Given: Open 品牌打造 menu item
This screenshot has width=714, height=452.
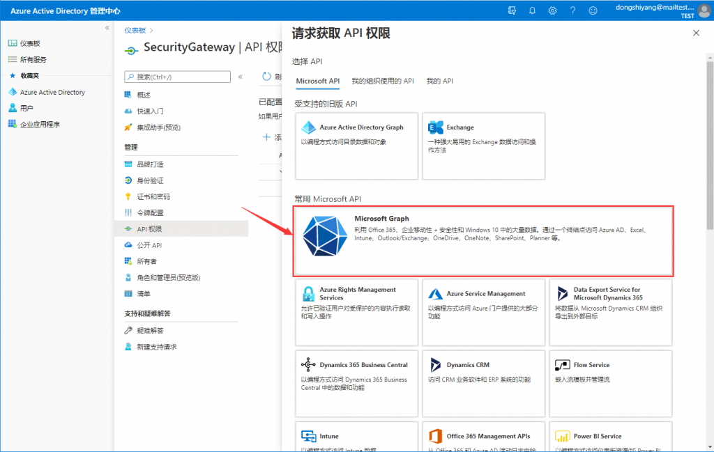Looking at the screenshot, I should [x=181, y=164].
